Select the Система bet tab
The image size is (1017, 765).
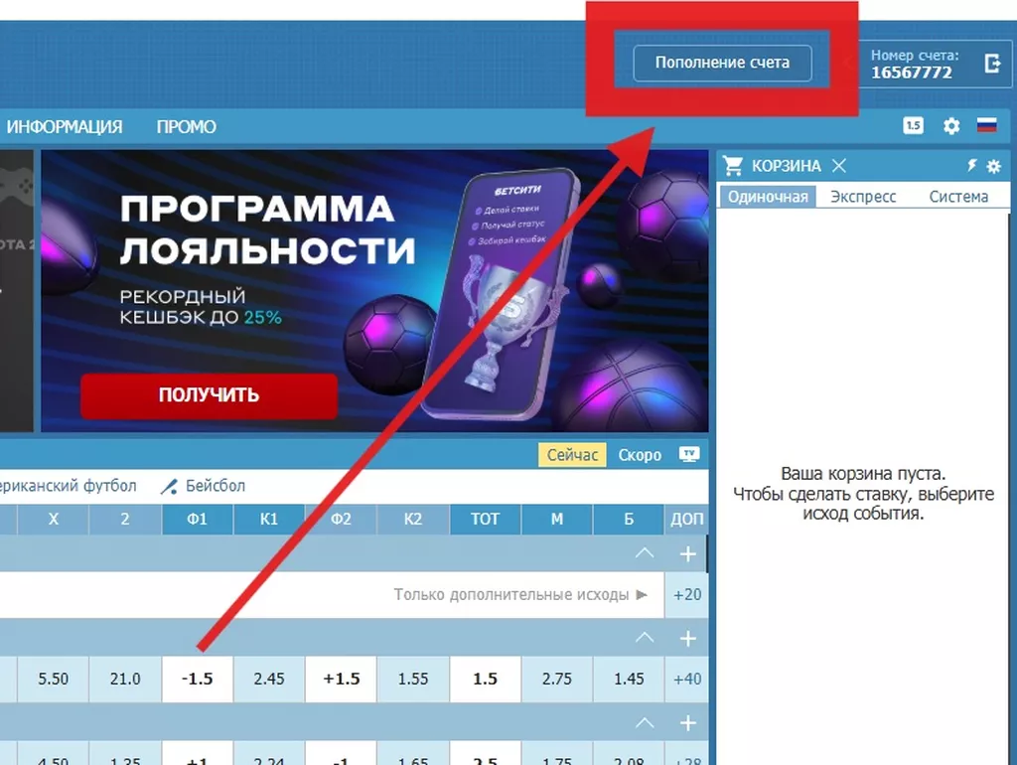tap(958, 197)
